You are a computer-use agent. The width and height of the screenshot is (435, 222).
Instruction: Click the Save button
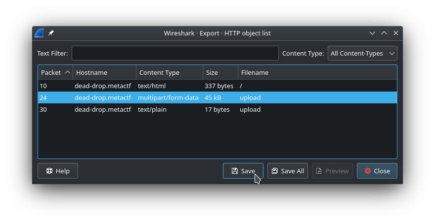tap(243, 171)
